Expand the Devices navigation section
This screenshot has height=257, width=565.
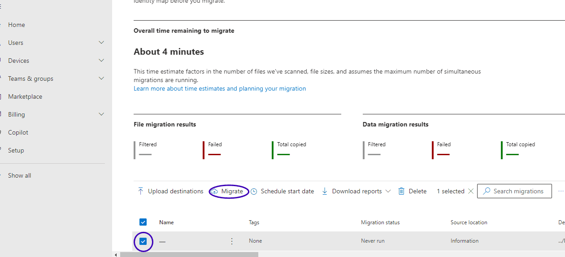coord(101,61)
